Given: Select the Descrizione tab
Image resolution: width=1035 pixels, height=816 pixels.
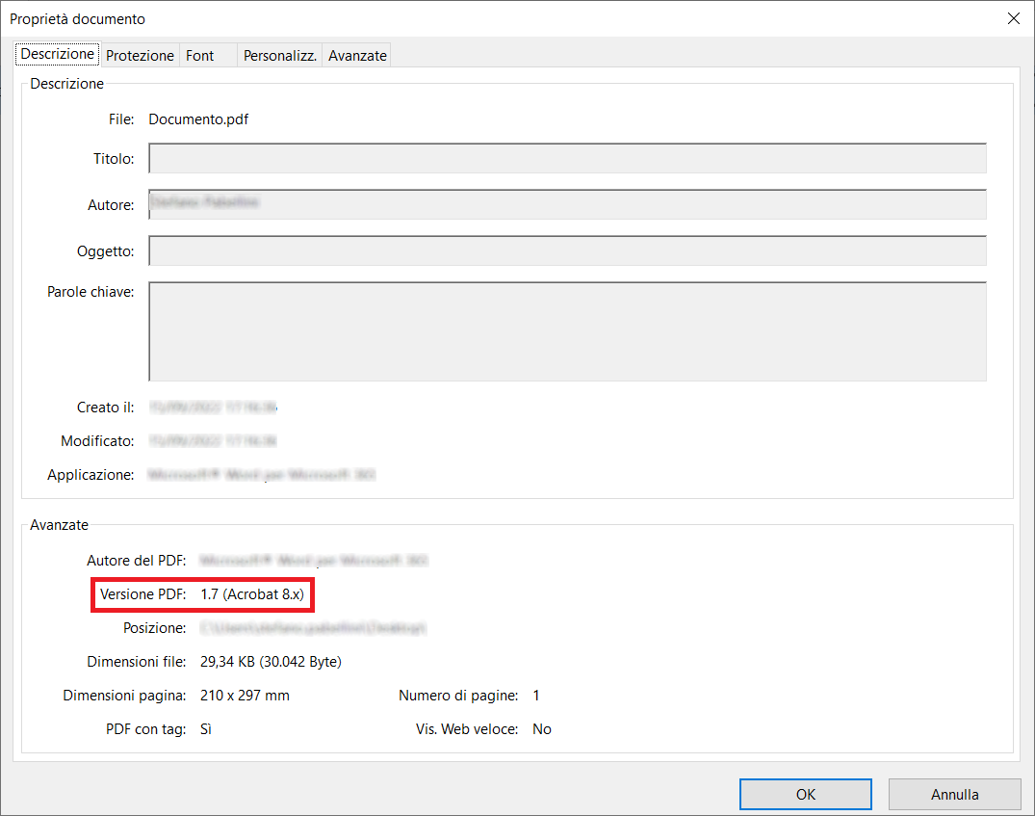Looking at the screenshot, I should click(x=58, y=54).
